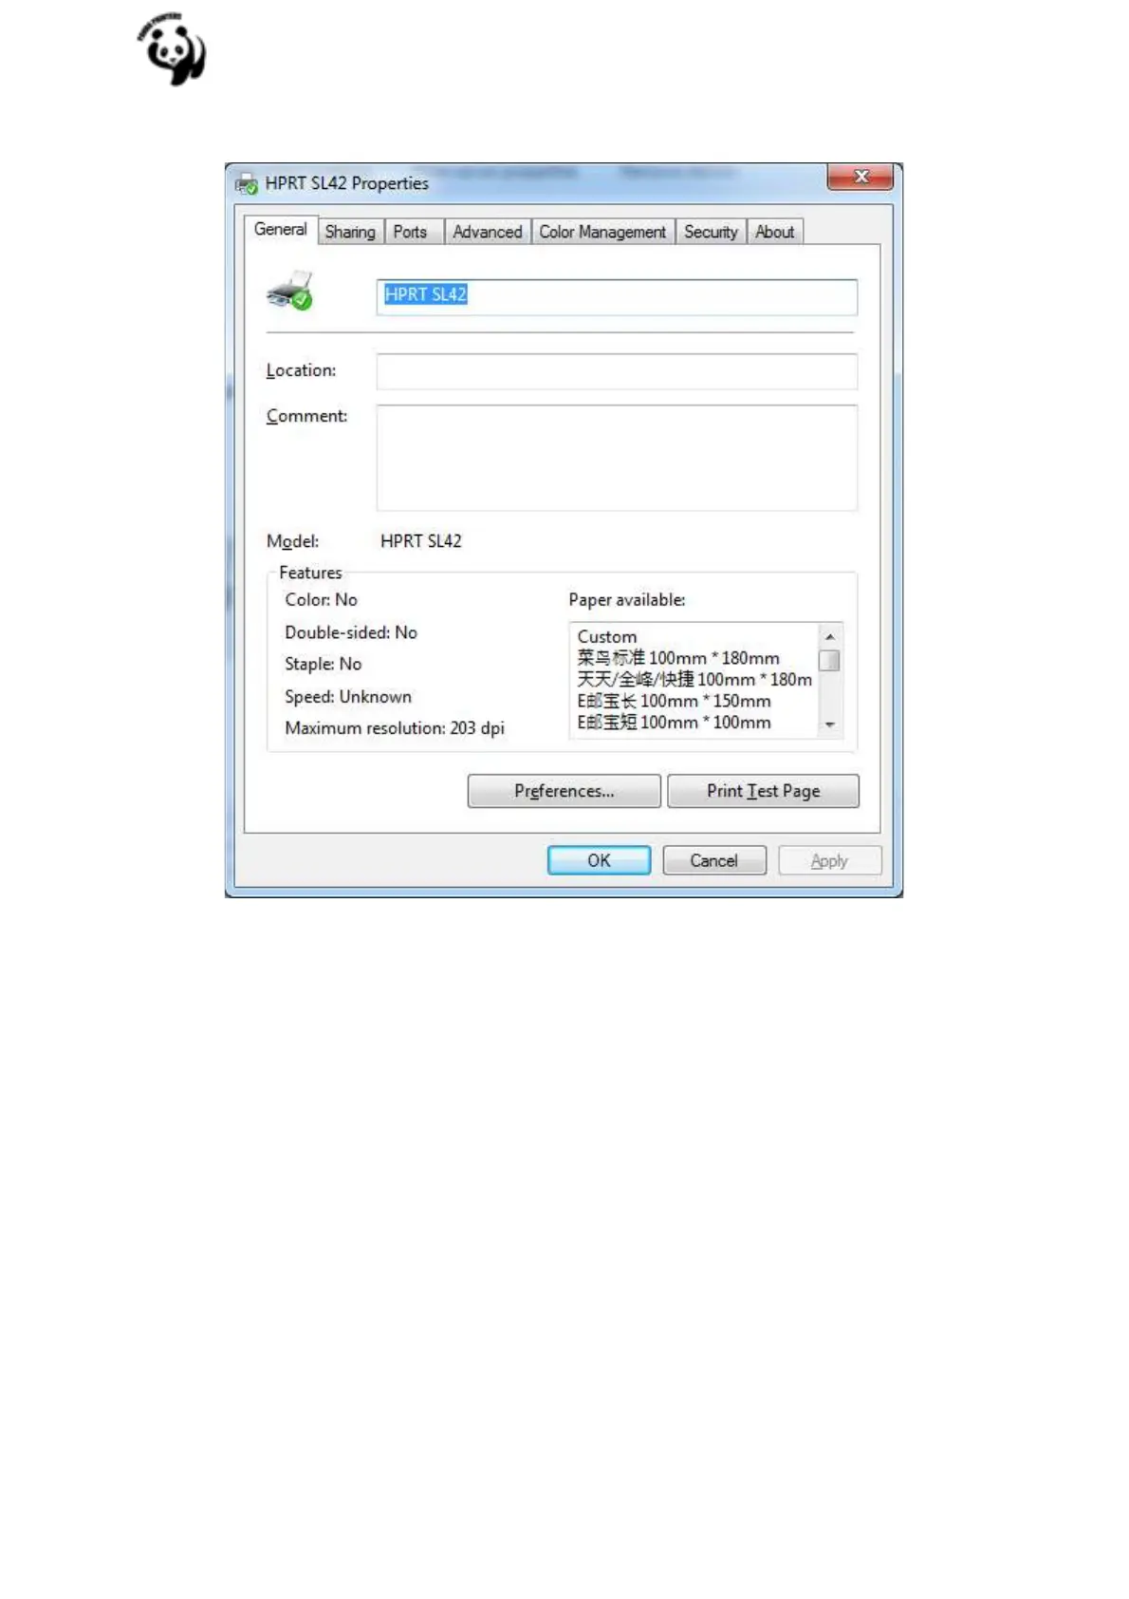Click the Color: No feature text
Viewport: 1129px width, 1599px height.
(321, 600)
